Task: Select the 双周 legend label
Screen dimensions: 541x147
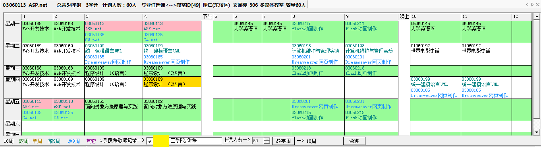Action: 23,141
